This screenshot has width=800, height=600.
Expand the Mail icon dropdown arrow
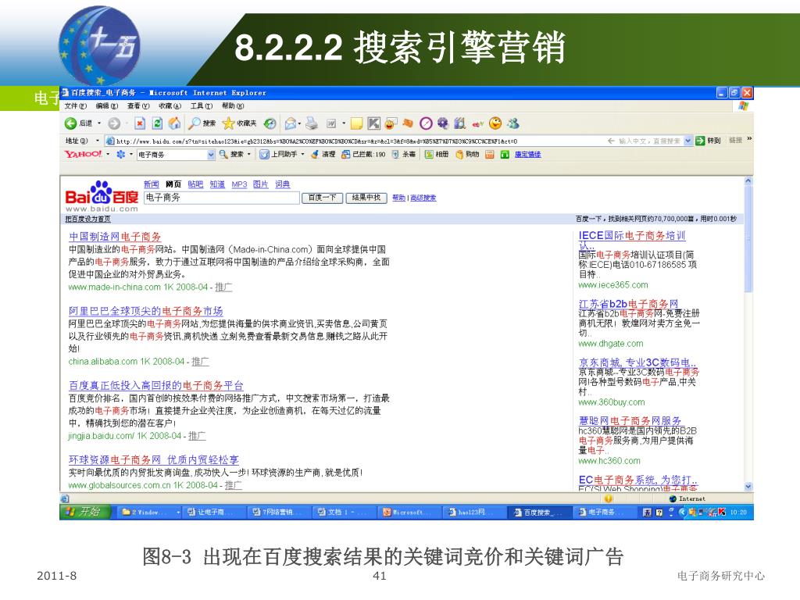(300, 123)
